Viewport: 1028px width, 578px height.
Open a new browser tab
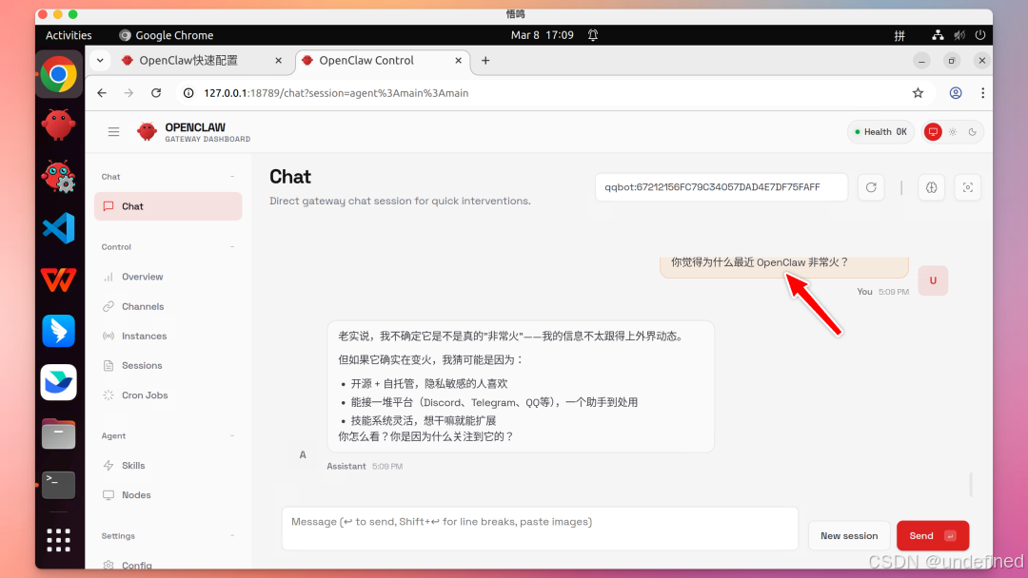pyautogui.click(x=485, y=60)
